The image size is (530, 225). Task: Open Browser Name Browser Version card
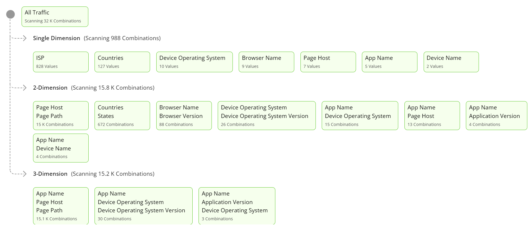pos(184,116)
